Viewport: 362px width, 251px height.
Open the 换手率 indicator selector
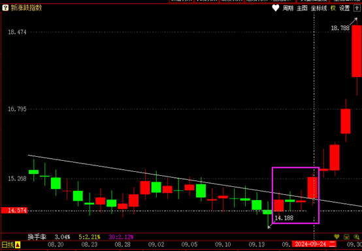pyautogui.click(x=37, y=237)
